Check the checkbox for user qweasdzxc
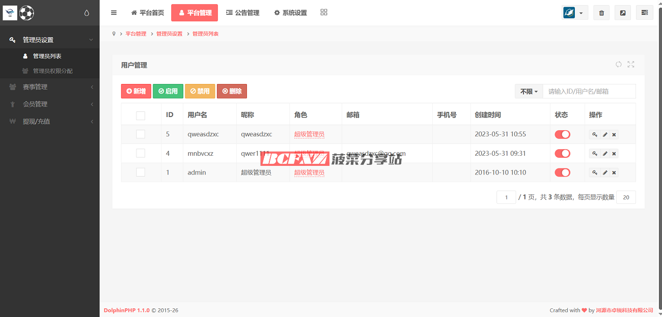Viewport: 662px width, 317px height. [x=141, y=134]
